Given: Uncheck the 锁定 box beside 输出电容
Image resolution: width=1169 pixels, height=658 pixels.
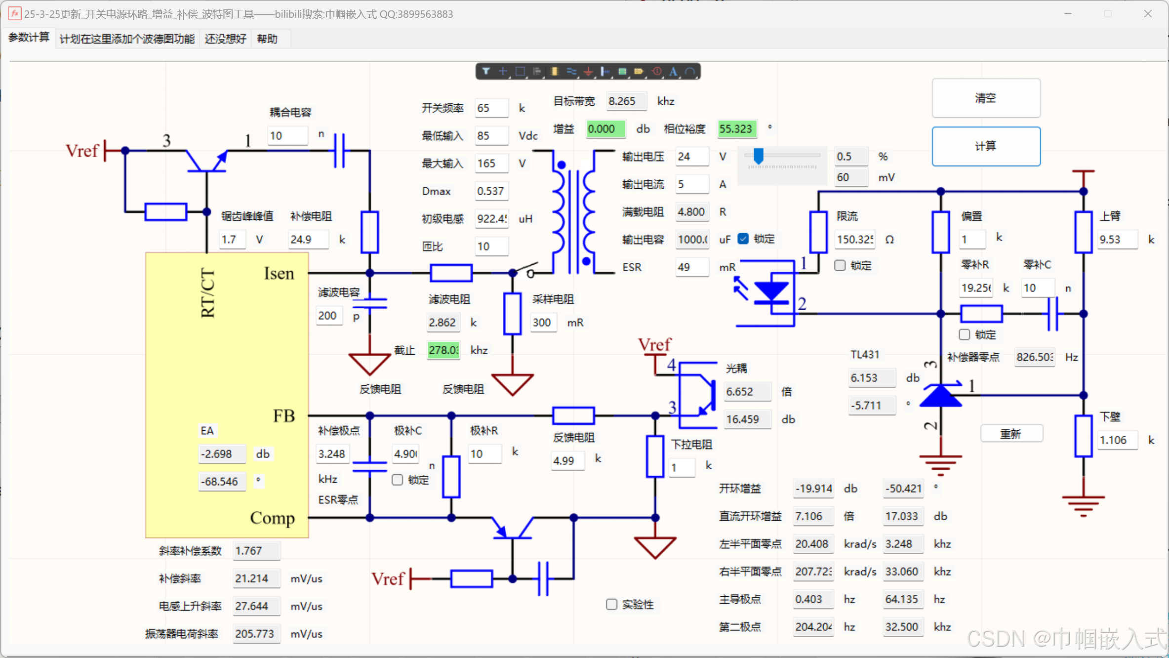Looking at the screenshot, I should click(x=743, y=239).
